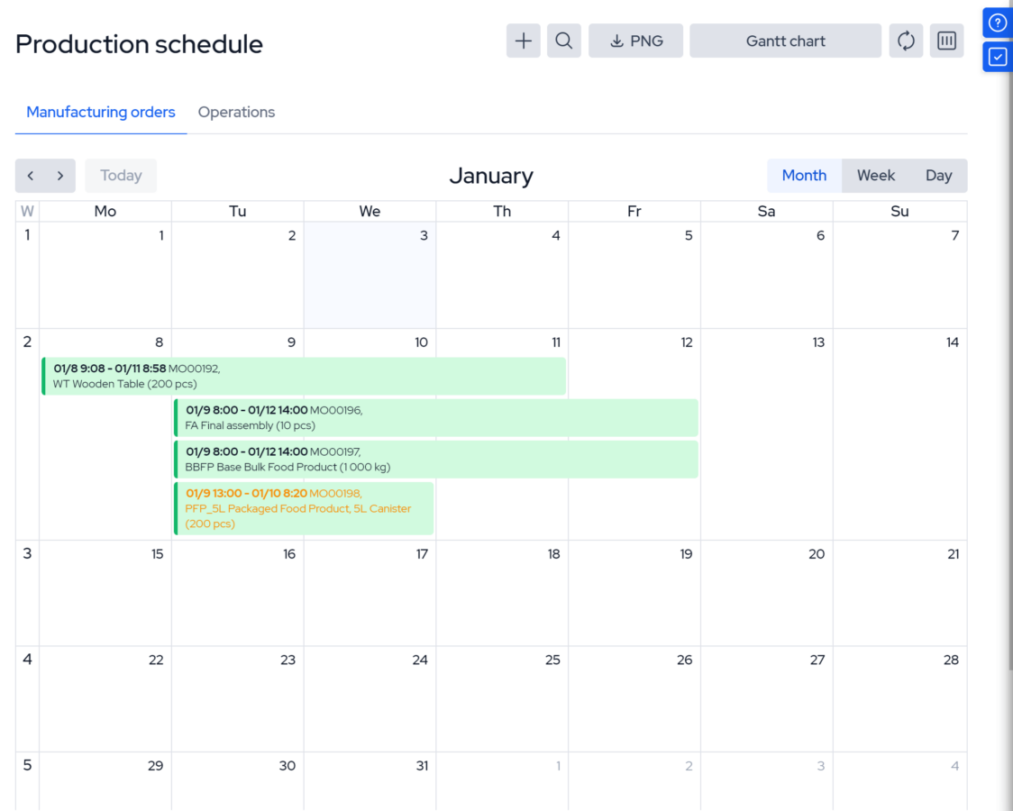The image size is (1013, 811).
Task: Jump to current date using Today button
Action: point(121,176)
